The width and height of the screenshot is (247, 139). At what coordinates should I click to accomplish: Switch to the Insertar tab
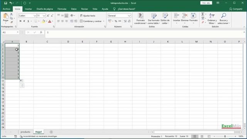[28, 9]
